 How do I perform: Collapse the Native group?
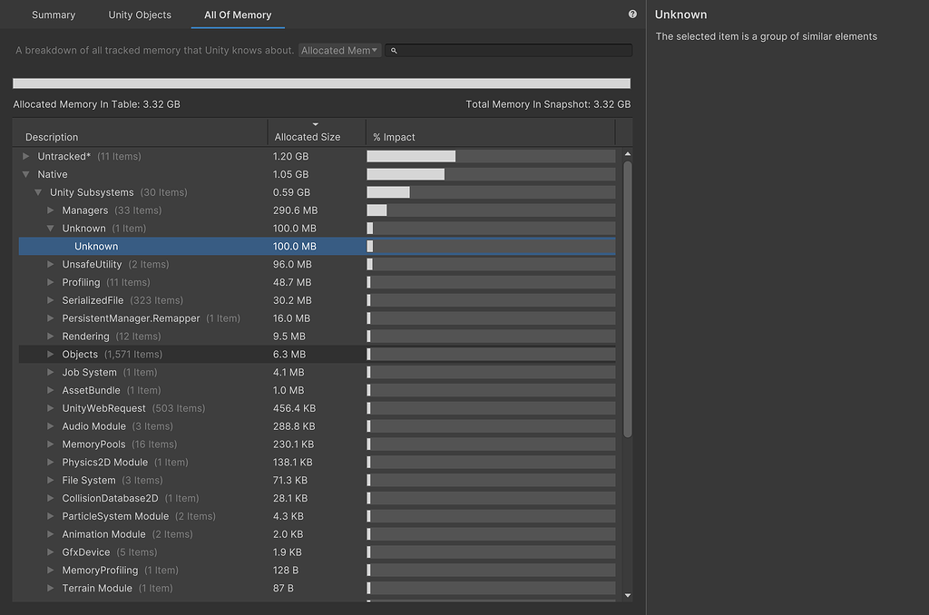[25, 174]
